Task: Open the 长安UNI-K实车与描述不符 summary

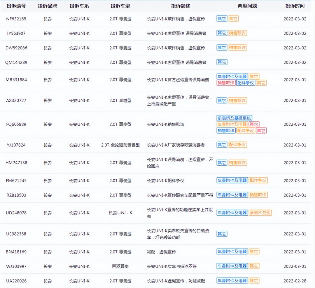Action: [x=172, y=266]
